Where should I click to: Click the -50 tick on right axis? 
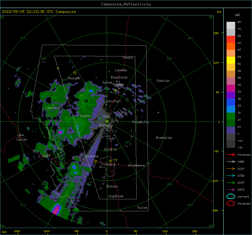pos(216,151)
